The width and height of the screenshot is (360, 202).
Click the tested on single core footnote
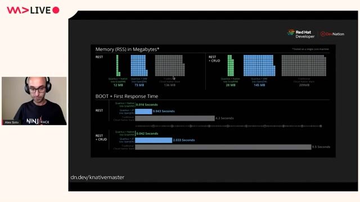click(310, 49)
